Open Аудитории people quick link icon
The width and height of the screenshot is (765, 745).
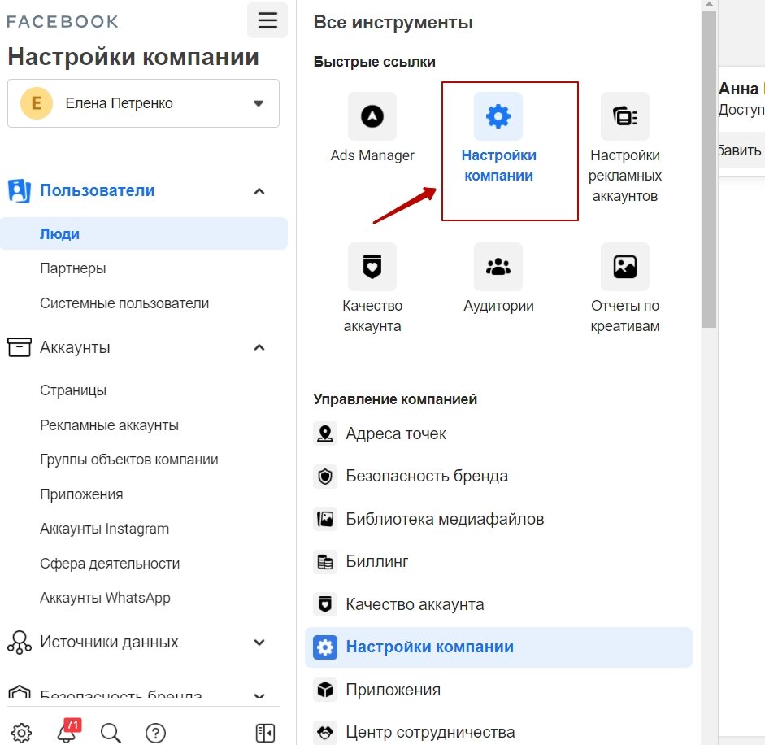[498, 267]
